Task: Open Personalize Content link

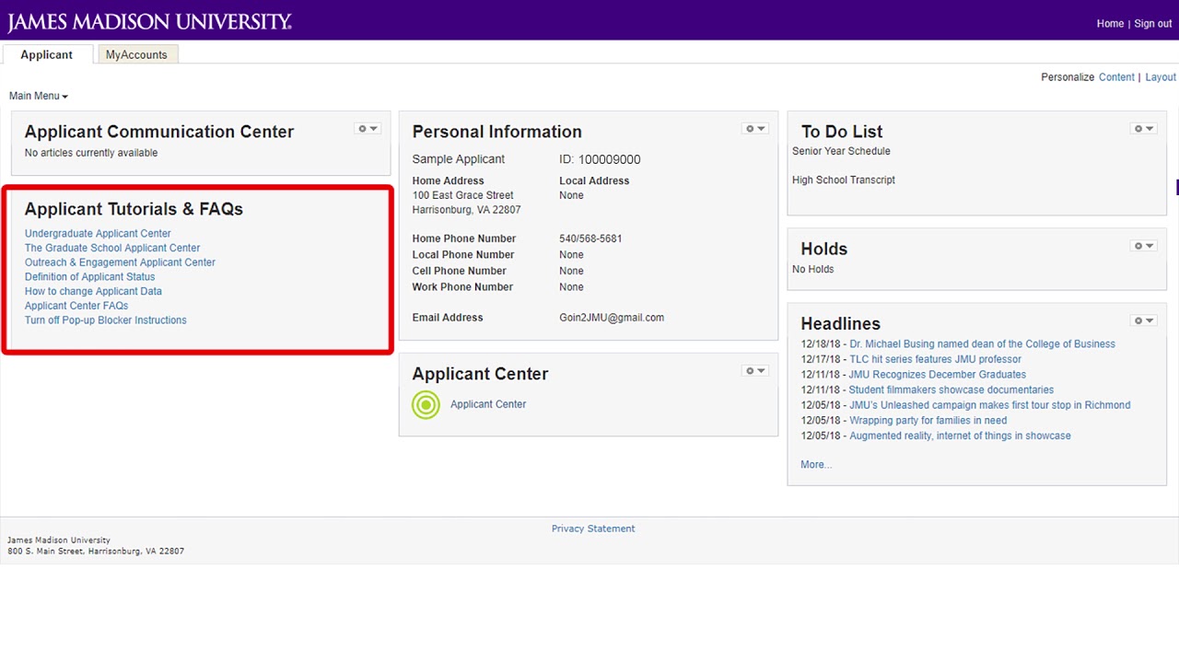Action: [1116, 77]
